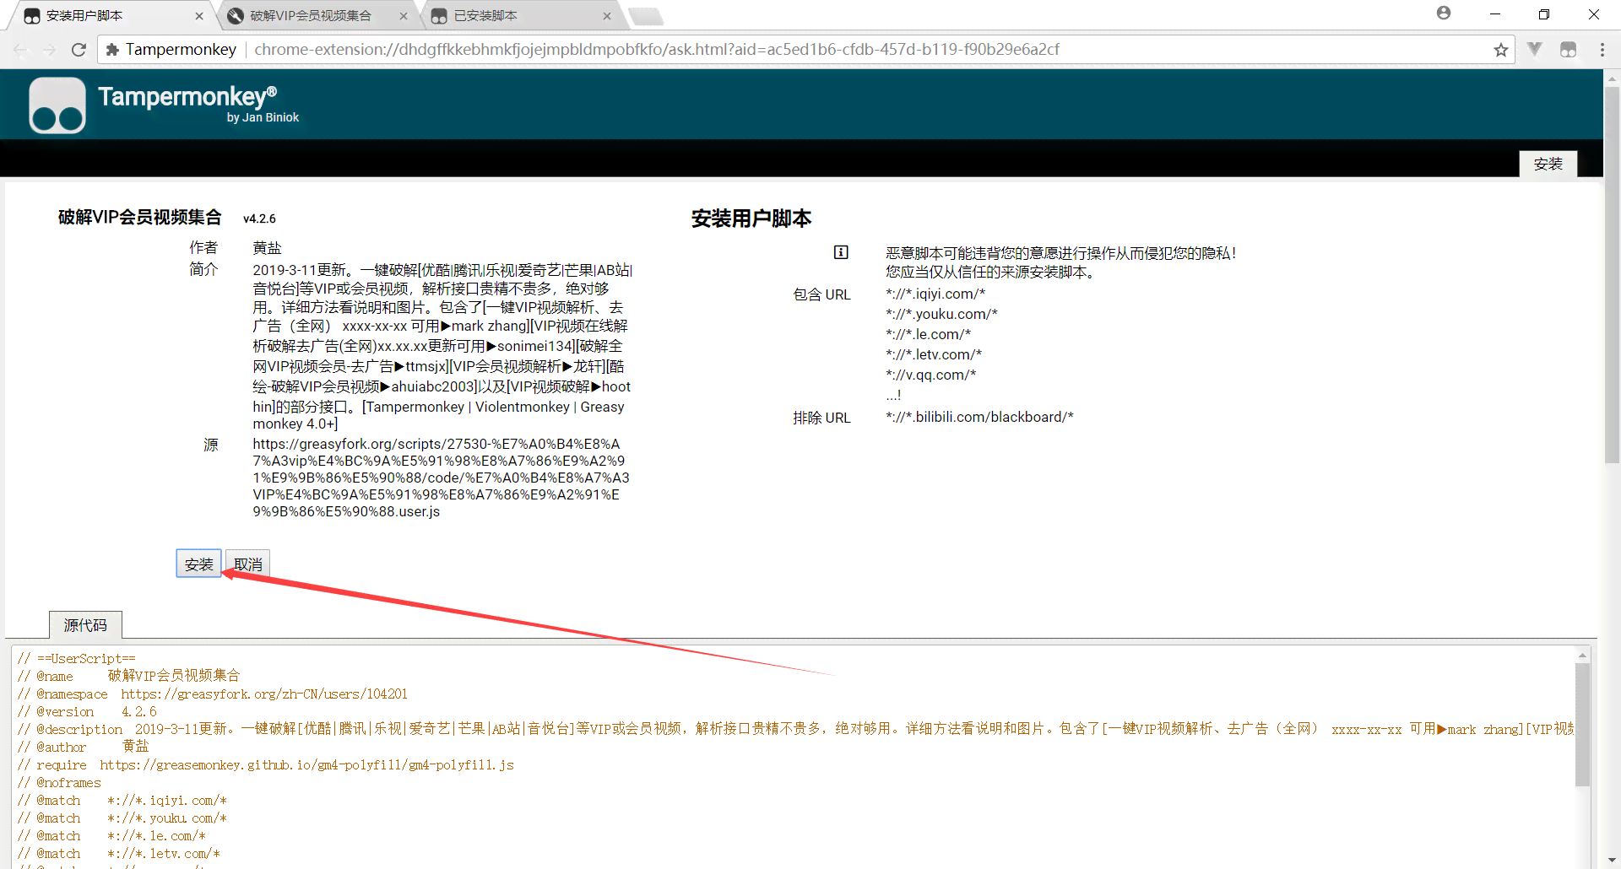The image size is (1621, 869).
Task: Click the @noframes line in source code
Action: [x=59, y=782]
